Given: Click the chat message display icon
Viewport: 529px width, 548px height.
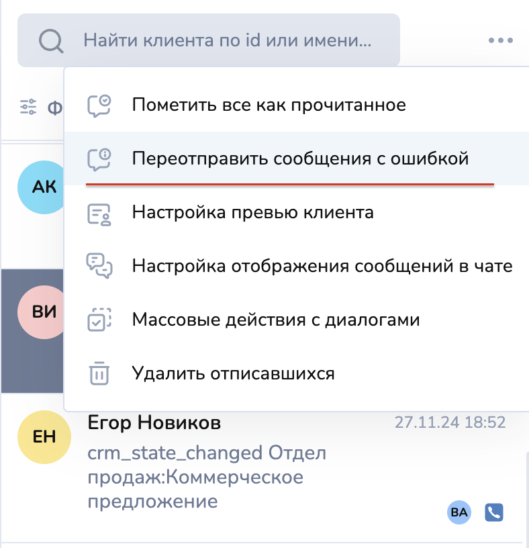Looking at the screenshot, I should click(99, 266).
